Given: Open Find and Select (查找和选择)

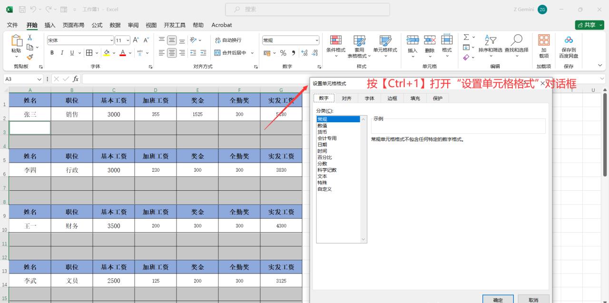Looking at the screenshot, I should pos(516,46).
